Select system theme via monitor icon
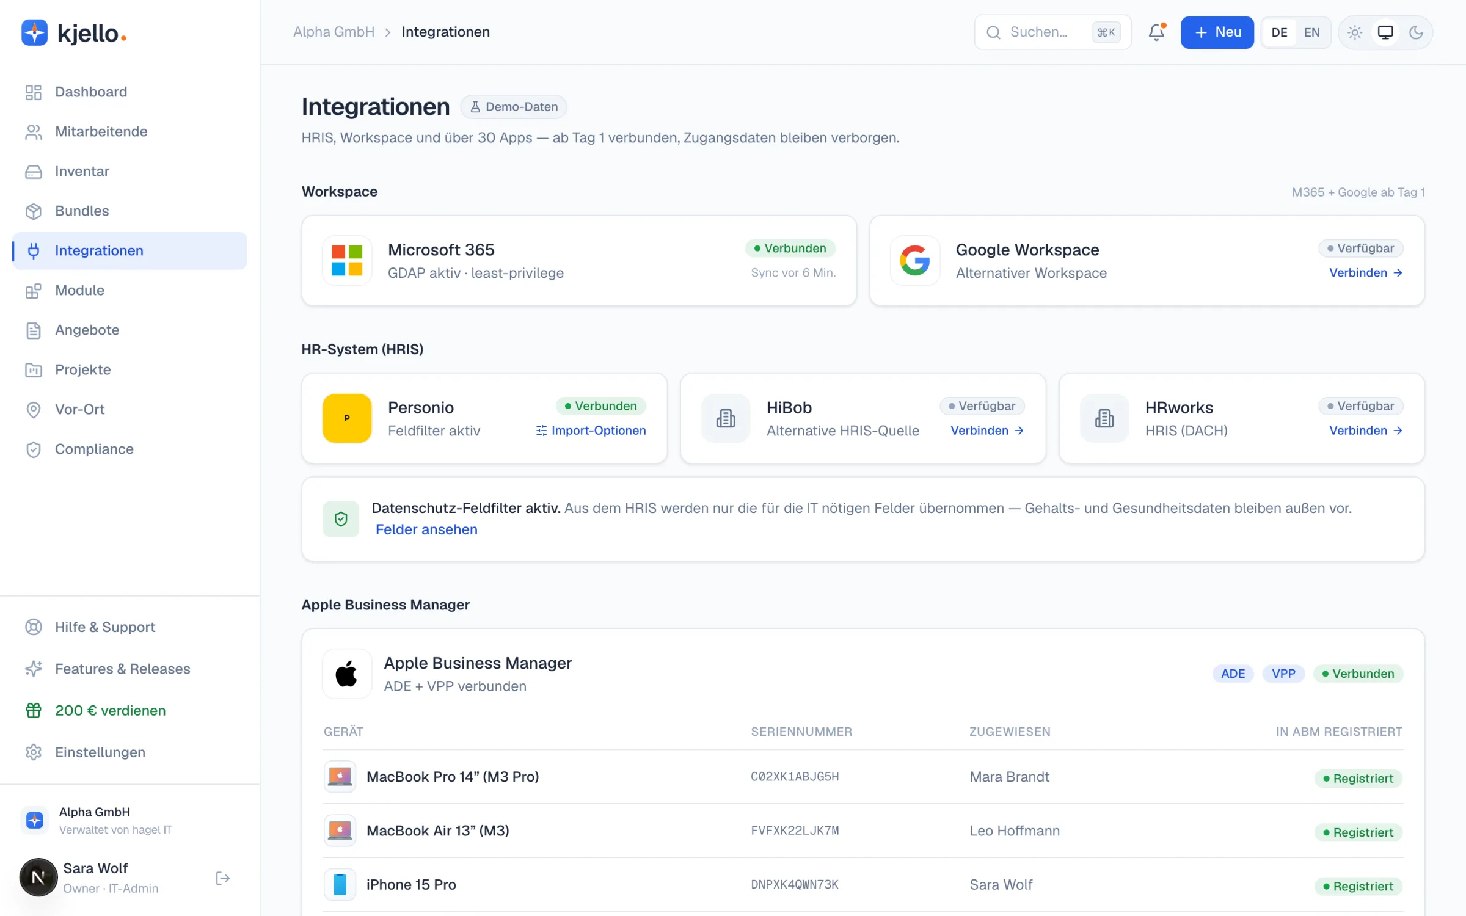The height and width of the screenshot is (916, 1466). point(1385,32)
